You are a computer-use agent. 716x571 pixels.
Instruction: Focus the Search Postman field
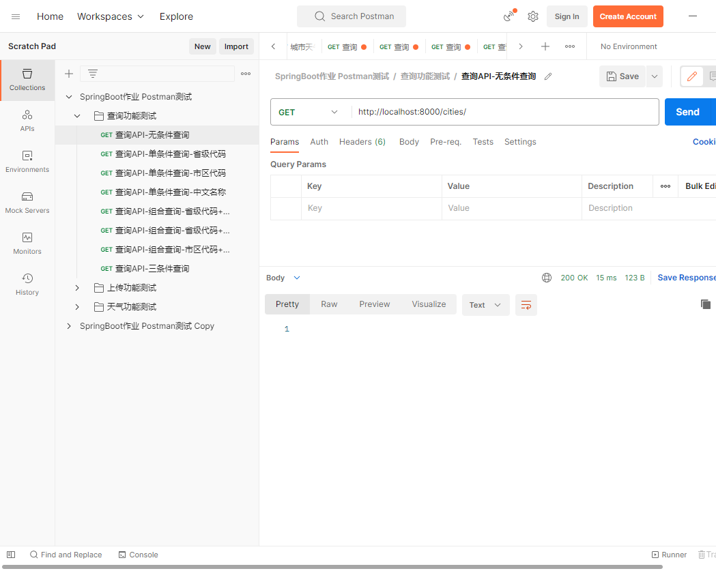pos(351,16)
